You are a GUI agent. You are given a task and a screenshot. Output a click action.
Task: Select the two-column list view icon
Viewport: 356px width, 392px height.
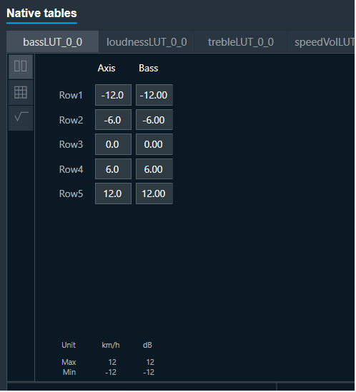point(21,66)
